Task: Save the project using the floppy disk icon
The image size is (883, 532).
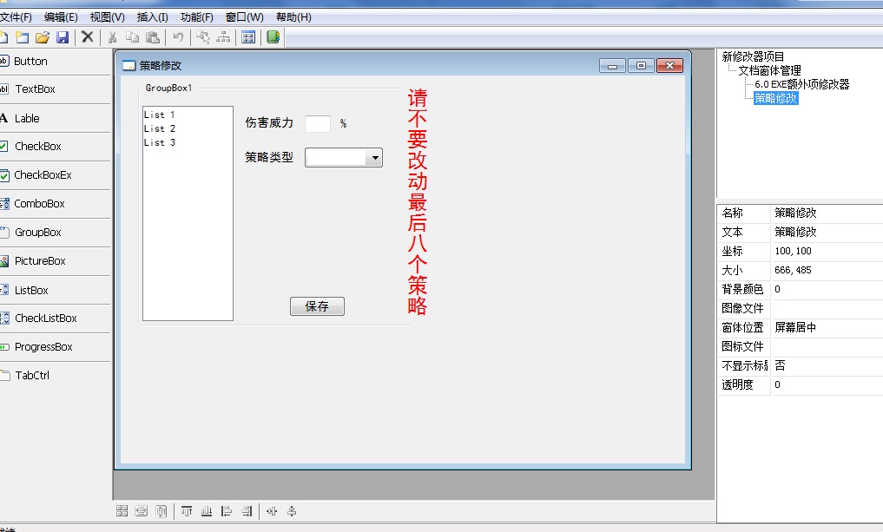Action: 63,37
